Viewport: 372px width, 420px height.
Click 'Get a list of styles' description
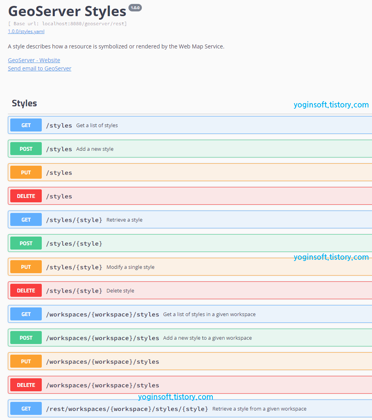pos(97,125)
